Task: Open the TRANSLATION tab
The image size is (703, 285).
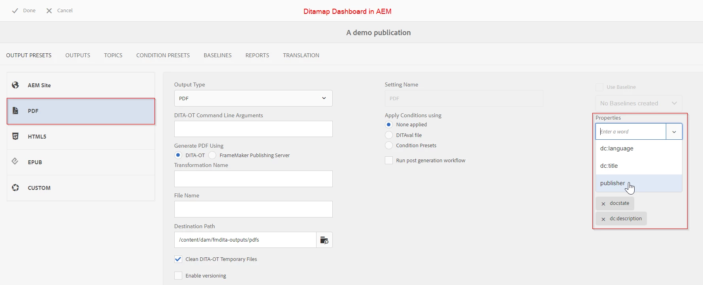Action: click(x=301, y=55)
